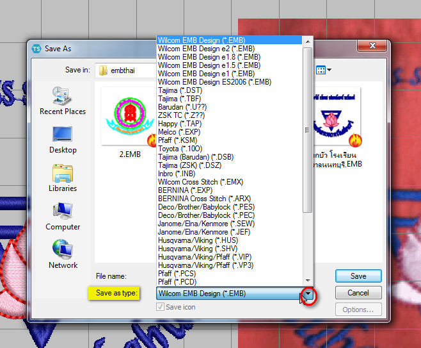The height and width of the screenshot is (348, 421).
Task: Select Deco/Brother/Babylock (*.PEC) format
Action: tap(230, 215)
